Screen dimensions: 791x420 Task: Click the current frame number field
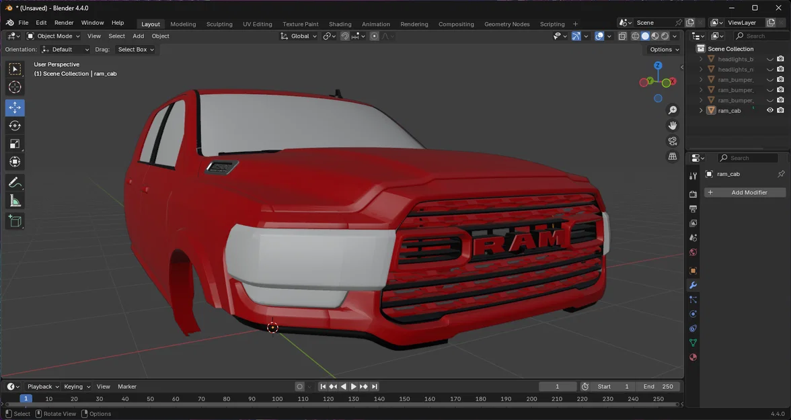558,386
